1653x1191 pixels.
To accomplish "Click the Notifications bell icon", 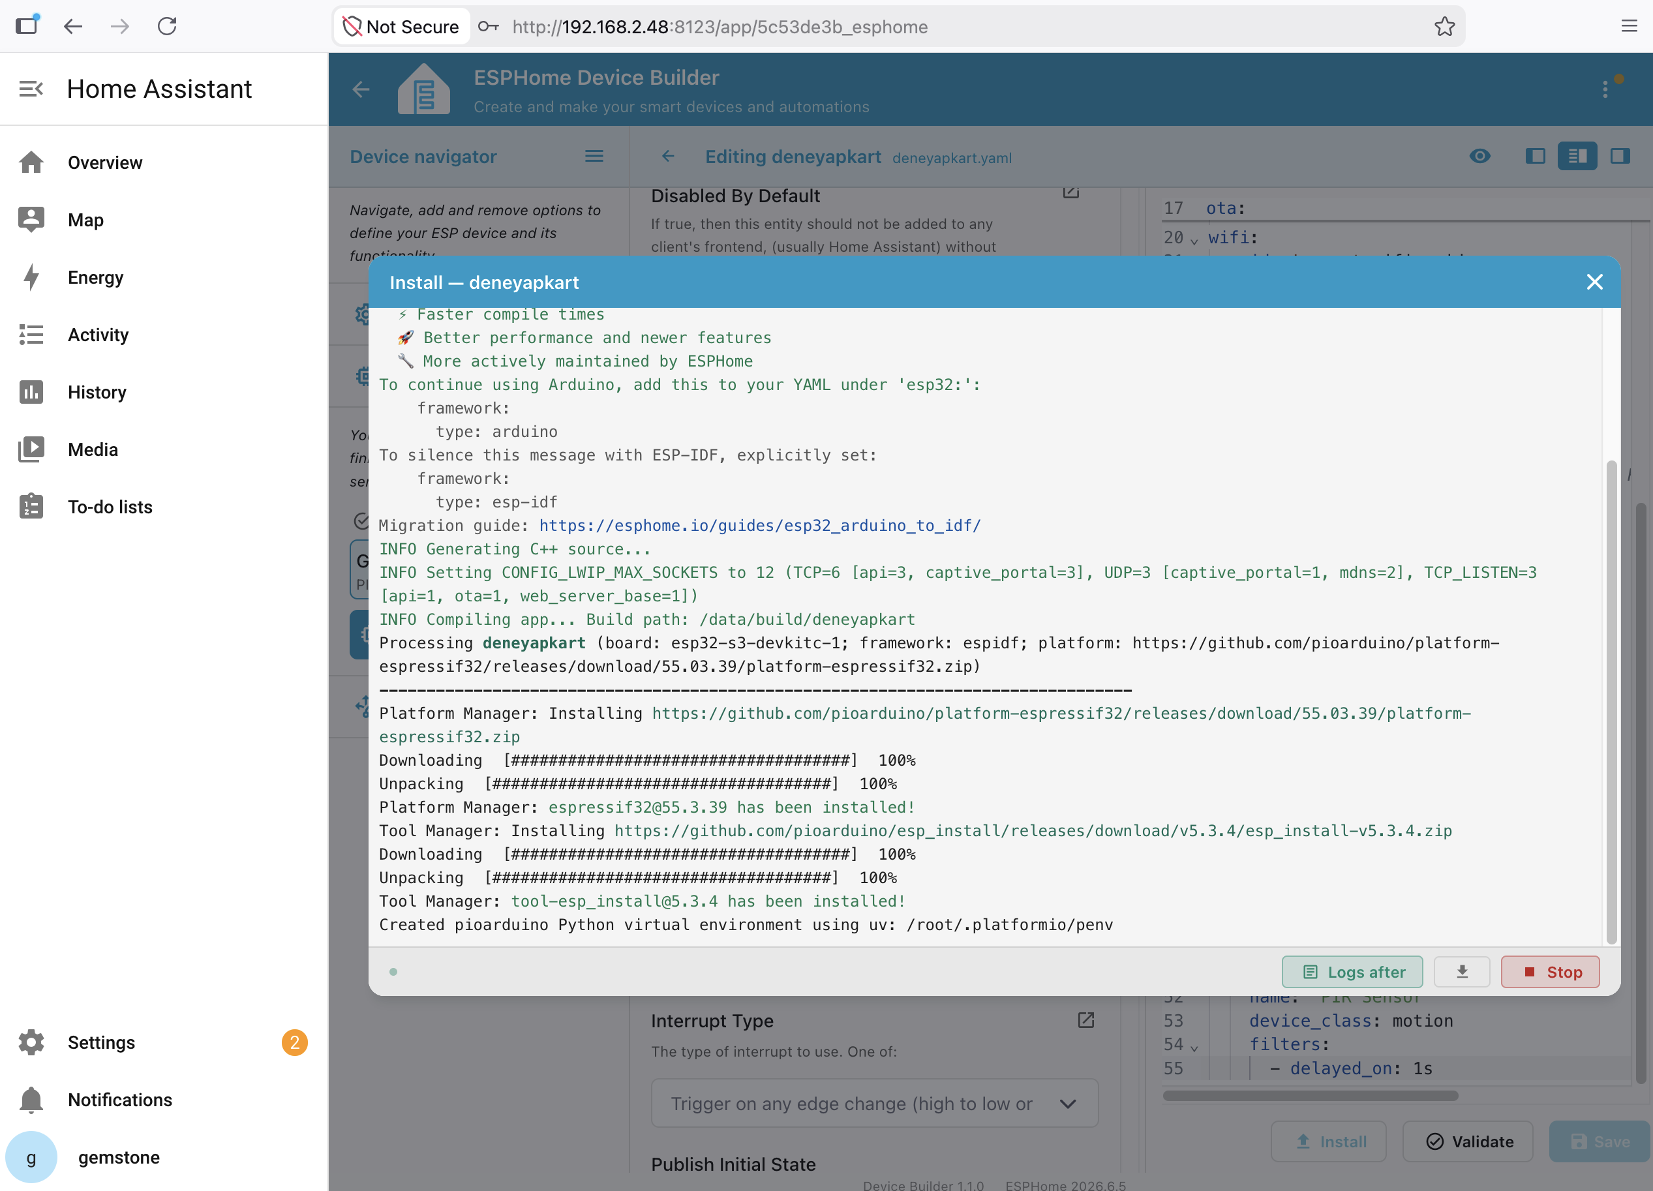I will [x=31, y=1100].
